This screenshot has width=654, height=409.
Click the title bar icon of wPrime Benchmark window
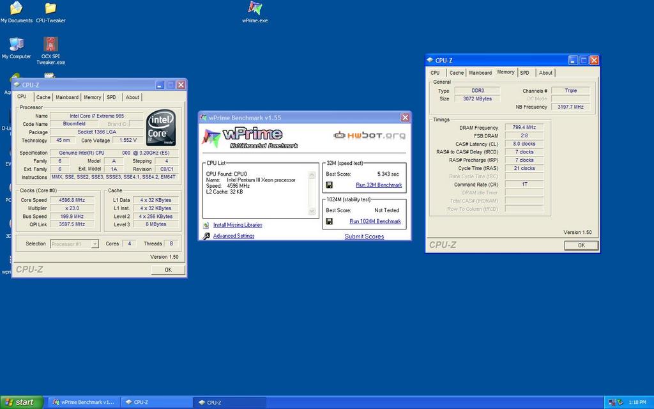click(204, 118)
